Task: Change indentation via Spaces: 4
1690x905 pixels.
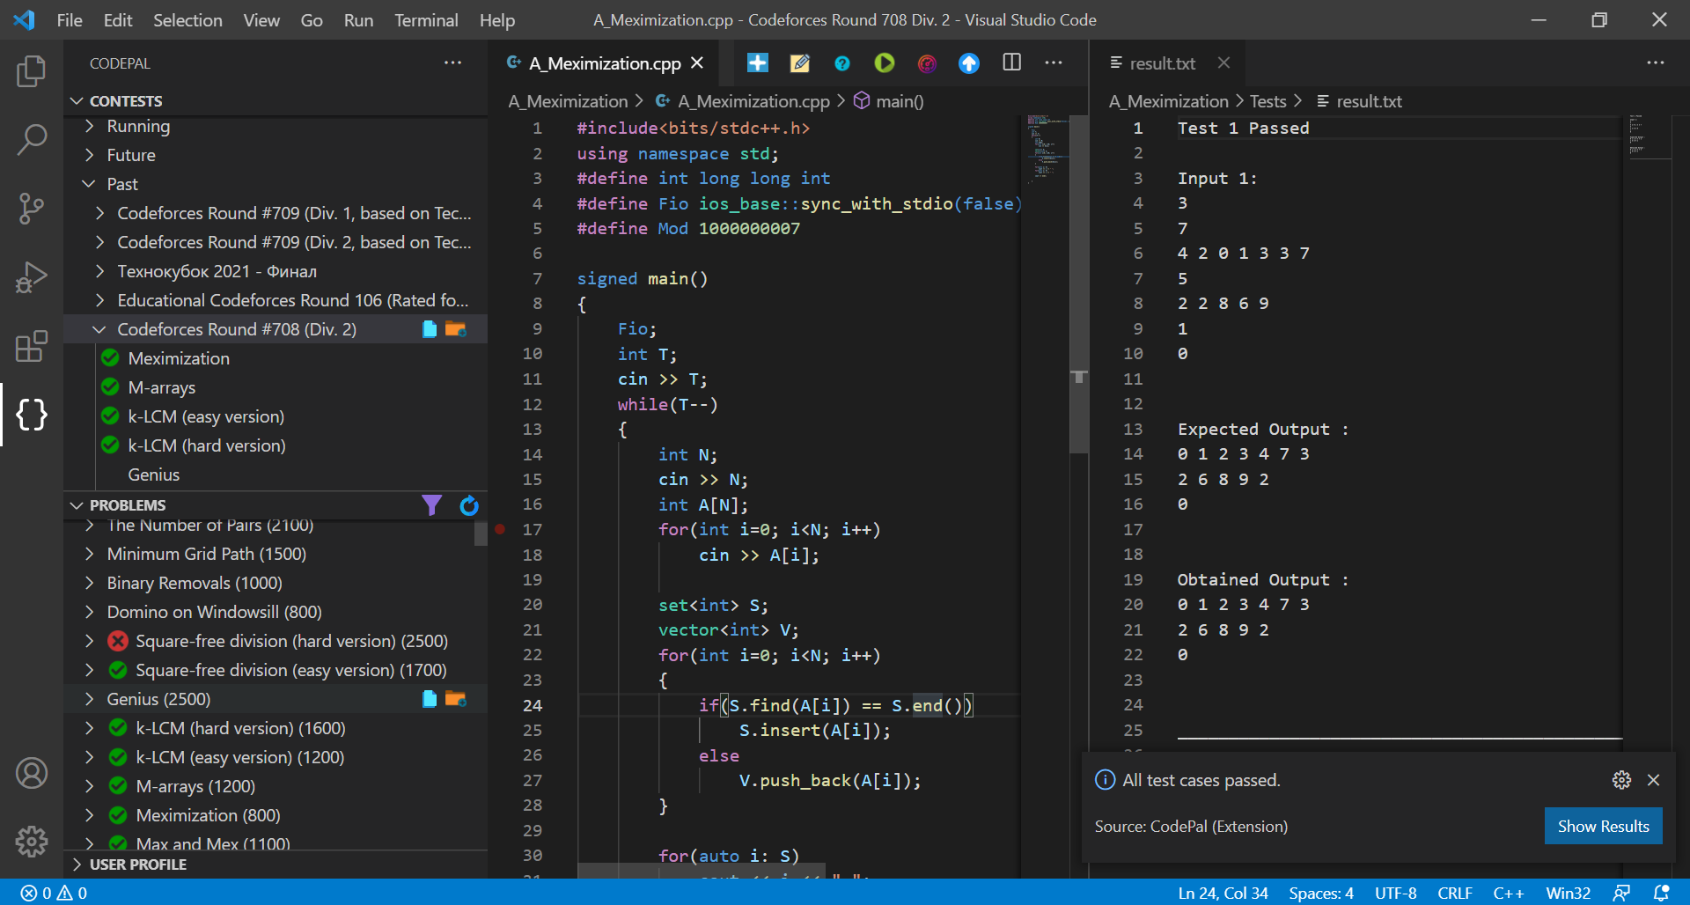Action: (x=1321, y=893)
